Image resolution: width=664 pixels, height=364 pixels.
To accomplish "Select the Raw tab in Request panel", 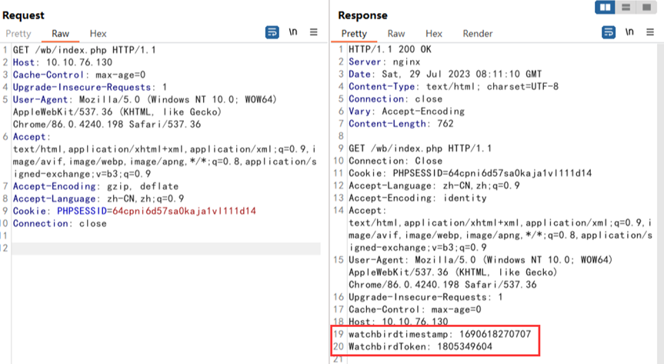I will pyautogui.click(x=60, y=34).
